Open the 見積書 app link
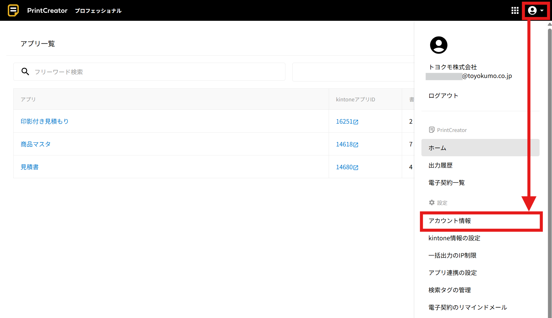This screenshot has height=318, width=552. (x=29, y=167)
